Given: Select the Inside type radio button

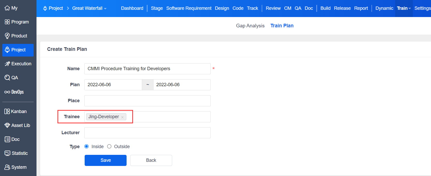Looking at the screenshot, I should pos(87,147).
